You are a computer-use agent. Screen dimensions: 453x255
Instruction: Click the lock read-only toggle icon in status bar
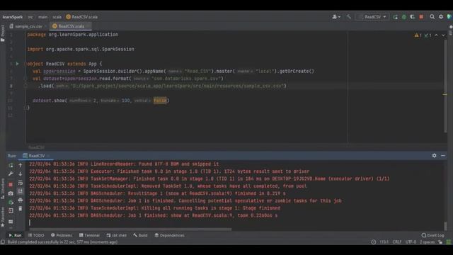(440, 242)
